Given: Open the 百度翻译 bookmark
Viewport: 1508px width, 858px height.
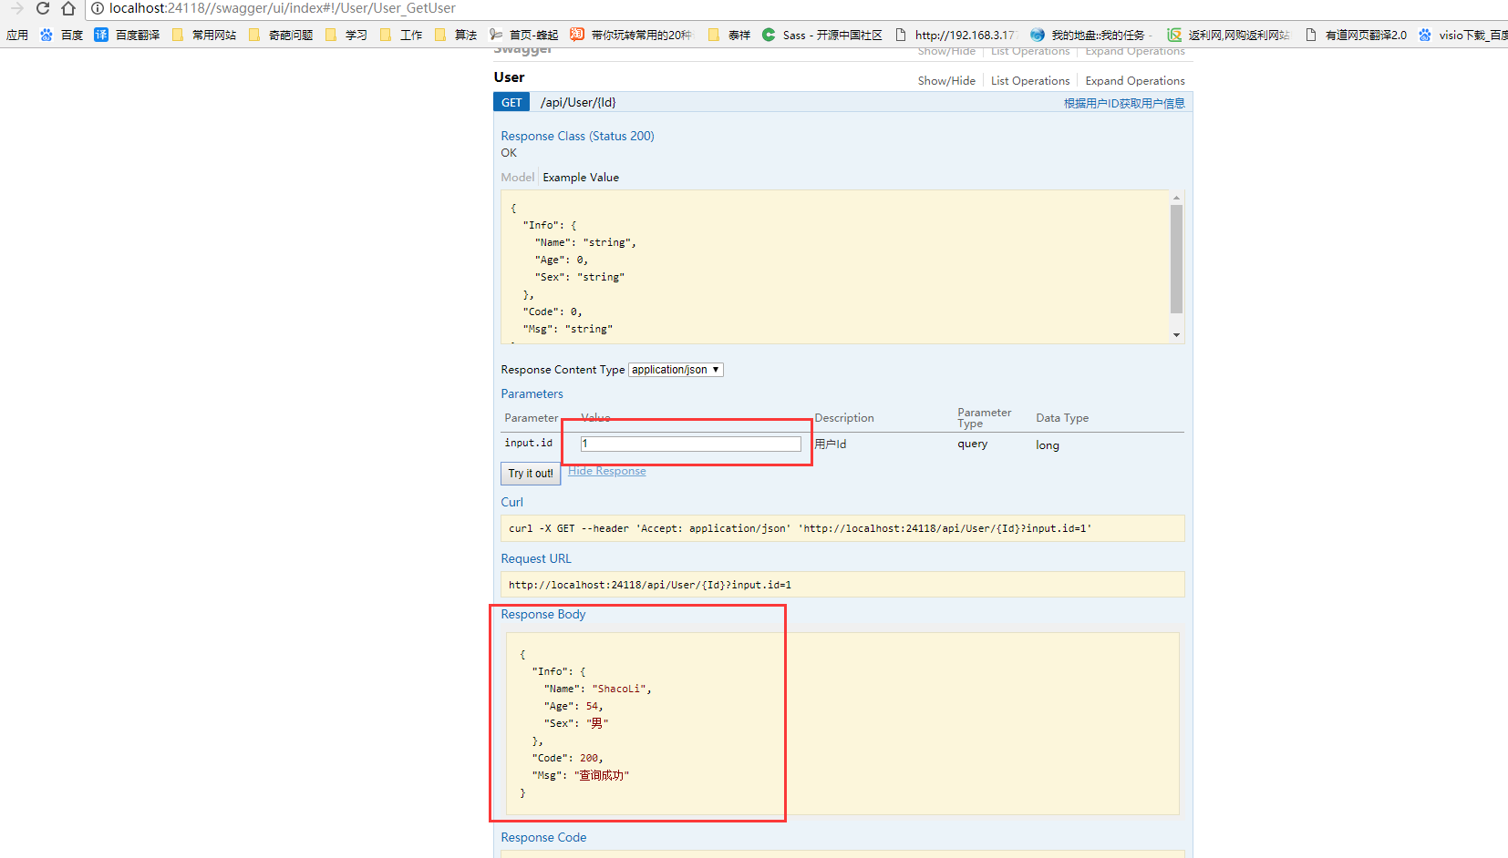Looking at the screenshot, I should pos(127,35).
